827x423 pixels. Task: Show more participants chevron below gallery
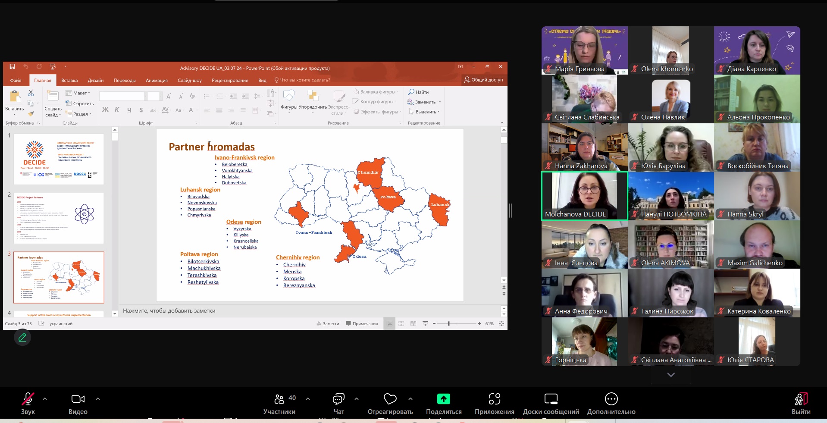coord(671,375)
